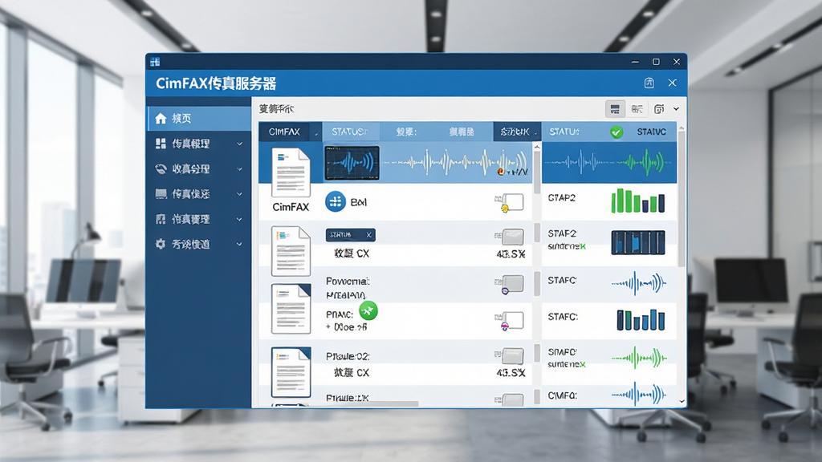822x462 pixels.
Task: Click the device icon in the Povoemal row
Action: (x=509, y=284)
